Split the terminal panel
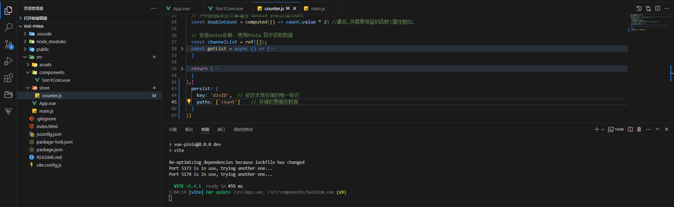Image resolution: width=674 pixels, height=207 pixels. click(630, 129)
